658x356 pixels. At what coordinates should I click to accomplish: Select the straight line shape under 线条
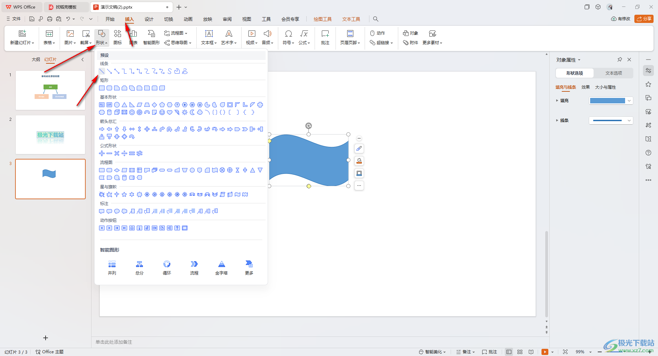[x=102, y=71]
